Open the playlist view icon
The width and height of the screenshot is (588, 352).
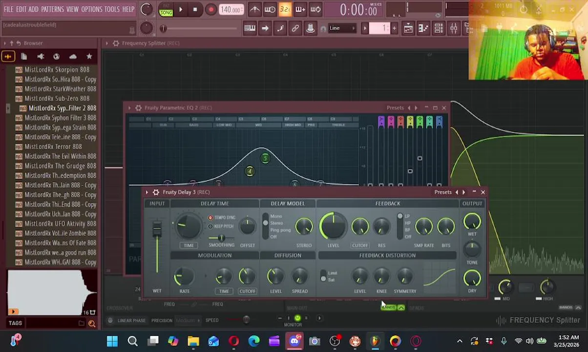pyautogui.click(x=408, y=28)
